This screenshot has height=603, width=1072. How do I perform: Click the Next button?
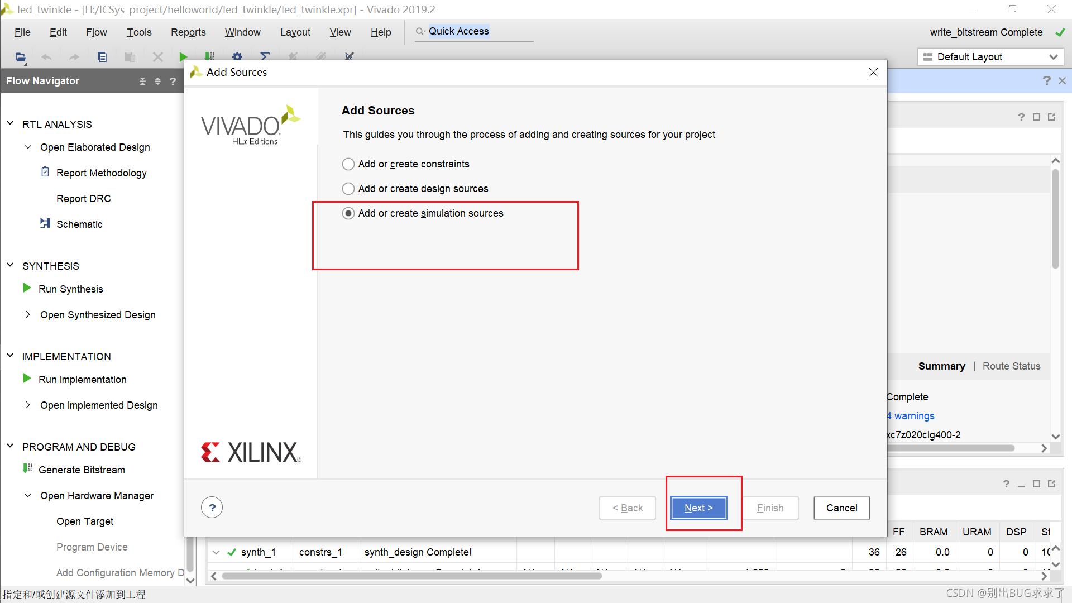pos(698,508)
